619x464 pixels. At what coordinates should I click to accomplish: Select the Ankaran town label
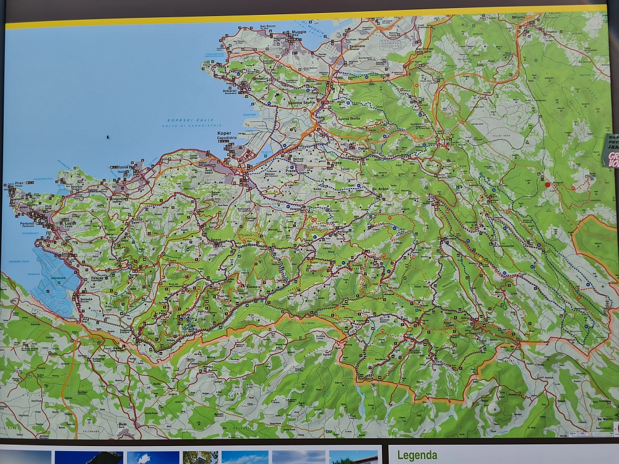click(230, 91)
